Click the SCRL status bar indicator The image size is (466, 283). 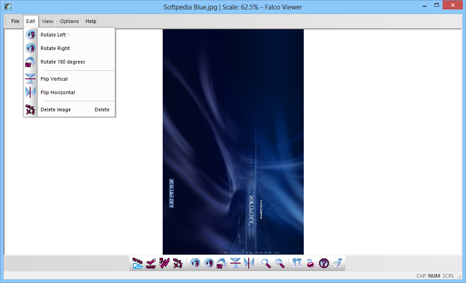pyautogui.click(x=448, y=276)
